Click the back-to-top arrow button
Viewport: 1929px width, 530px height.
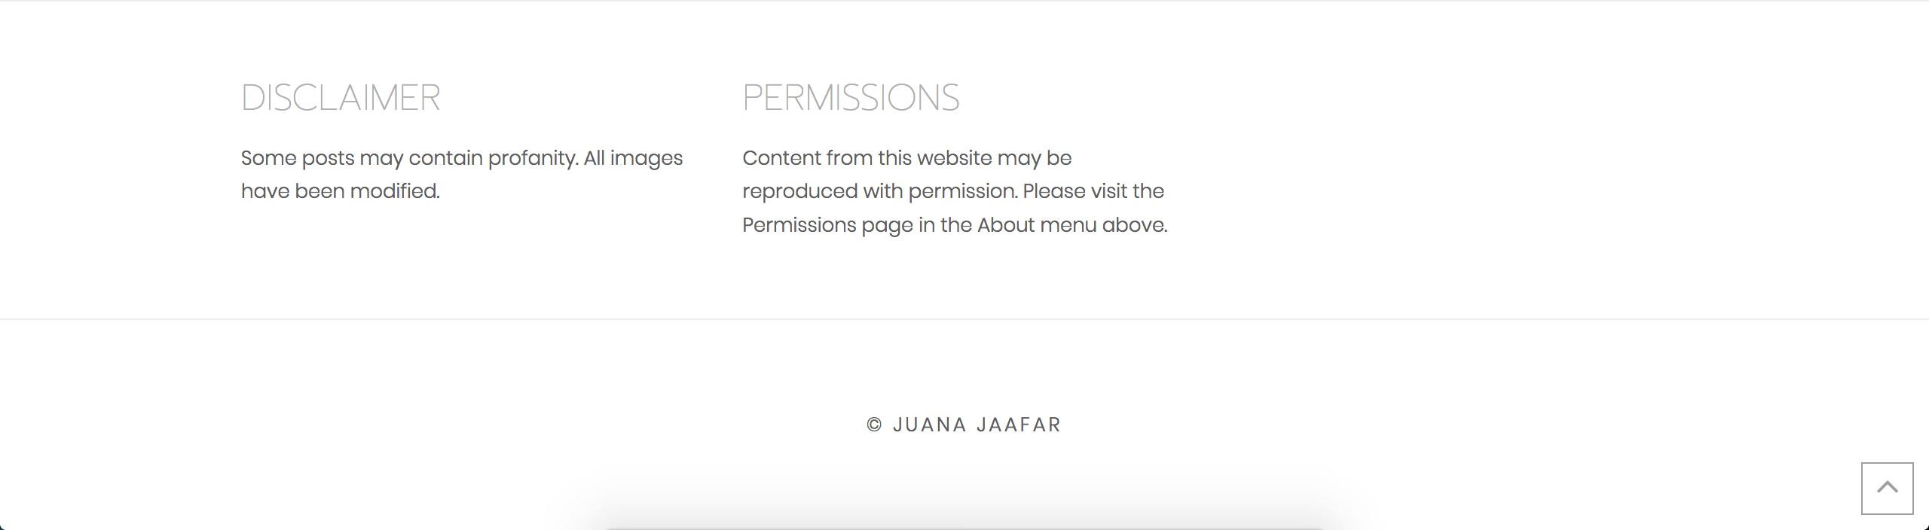point(1887,489)
